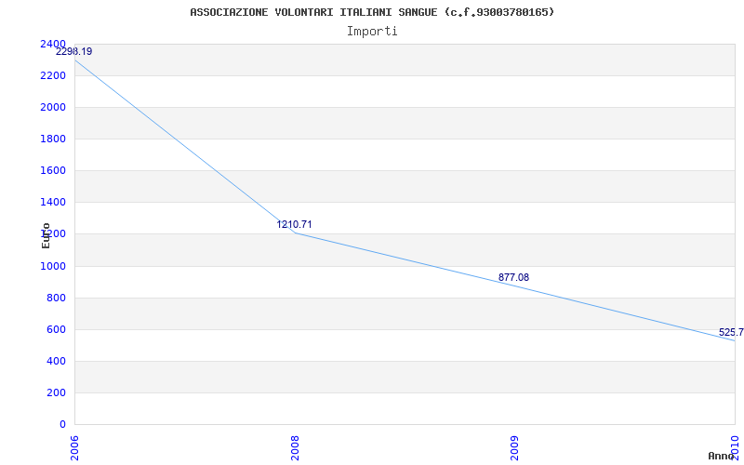Click the Importi subtitle
This screenshot has height=465, width=744.
point(372,32)
